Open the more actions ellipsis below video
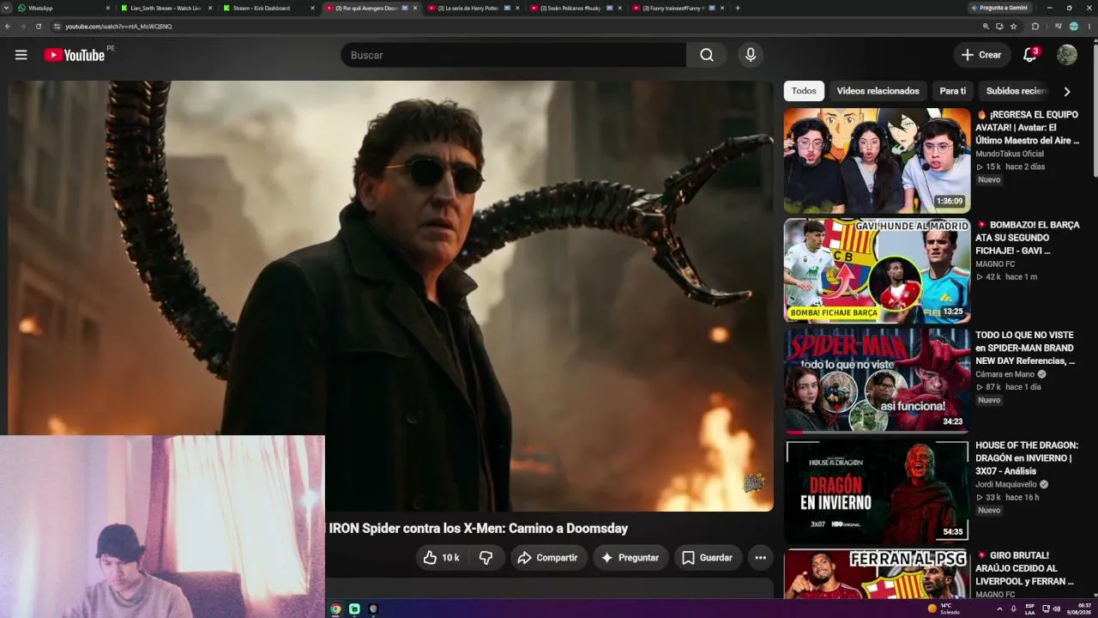 click(x=760, y=558)
